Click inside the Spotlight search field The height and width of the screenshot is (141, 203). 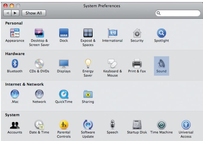tap(178, 13)
